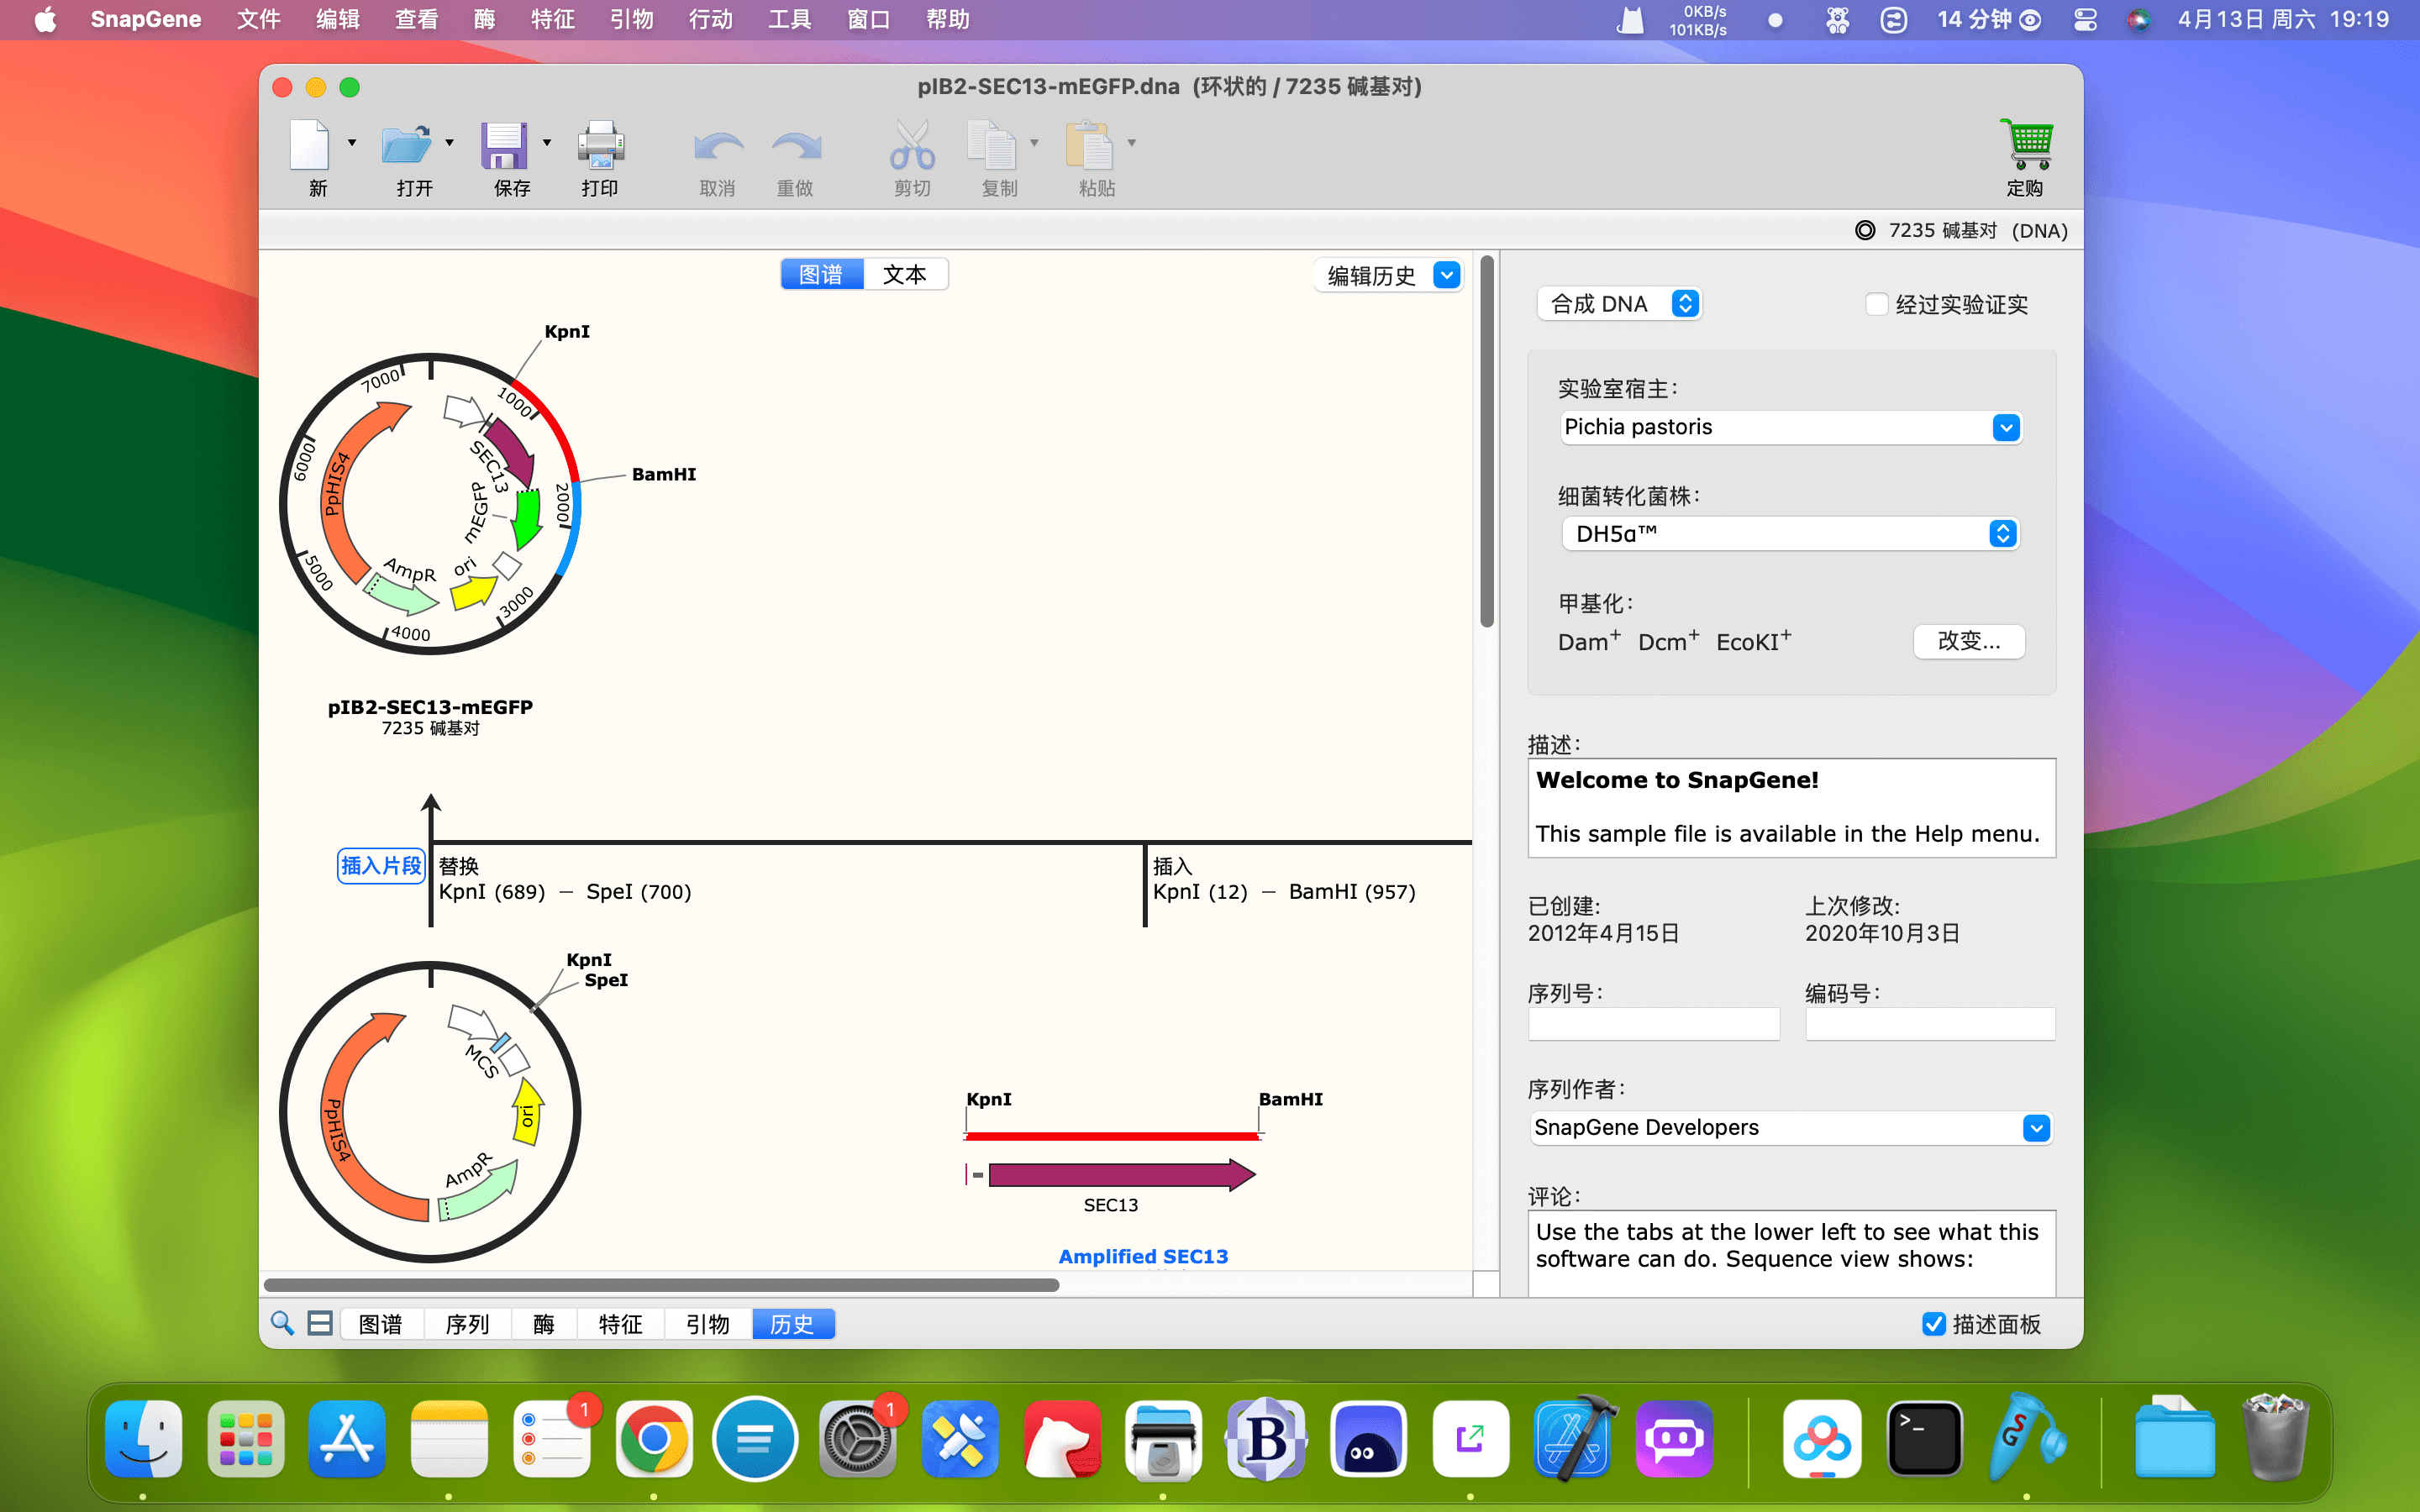Open System Settings from the dock
The image size is (2420, 1512).
tap(858, 1439)
